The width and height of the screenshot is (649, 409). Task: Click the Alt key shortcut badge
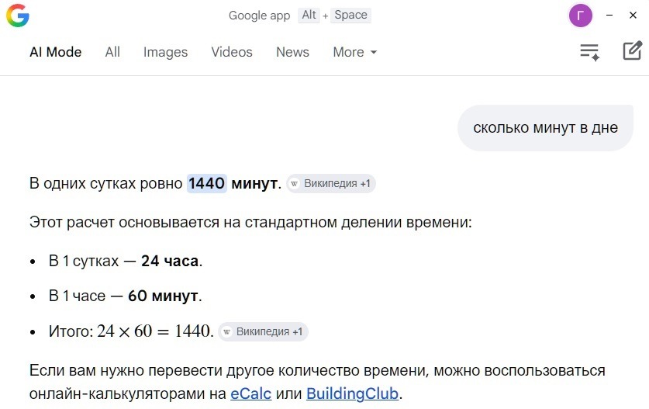pyautogui.click(x=309, y=16)
